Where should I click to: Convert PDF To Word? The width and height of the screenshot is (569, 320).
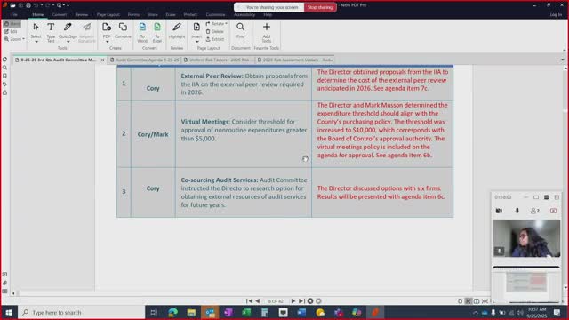click(142, 32)
